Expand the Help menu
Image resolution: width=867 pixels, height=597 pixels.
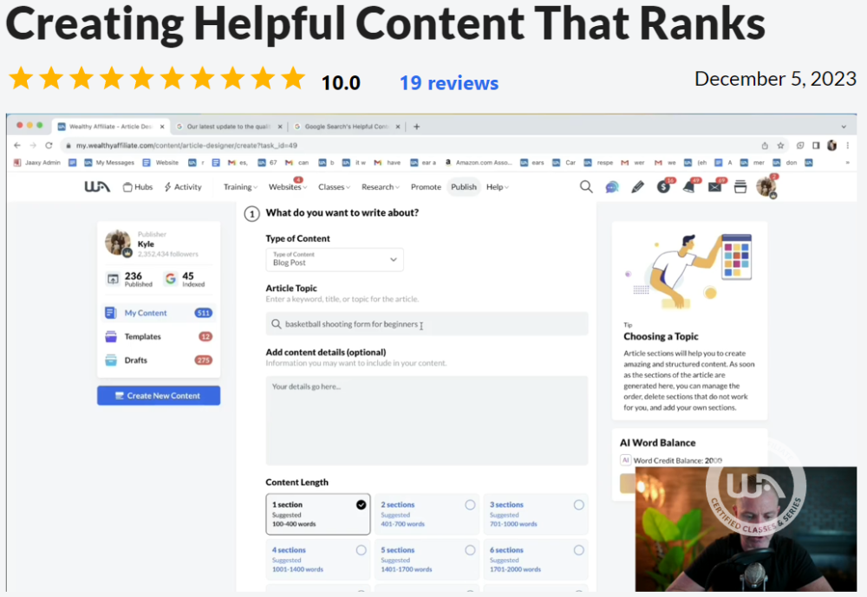[498, 187]
